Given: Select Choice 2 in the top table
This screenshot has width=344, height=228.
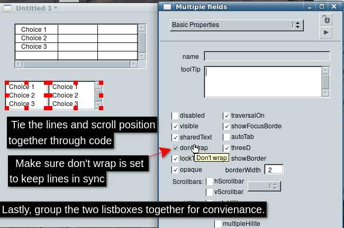Looking at the screenshot, I should point(34,38).
